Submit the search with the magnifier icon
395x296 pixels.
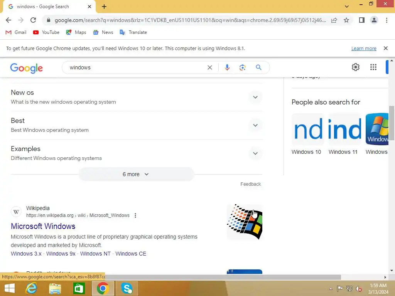pos(258,67)
